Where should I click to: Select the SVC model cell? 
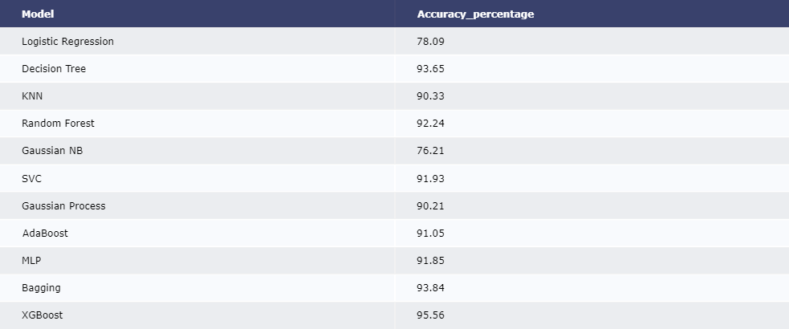pyautogui.click(x=31, y=178)
